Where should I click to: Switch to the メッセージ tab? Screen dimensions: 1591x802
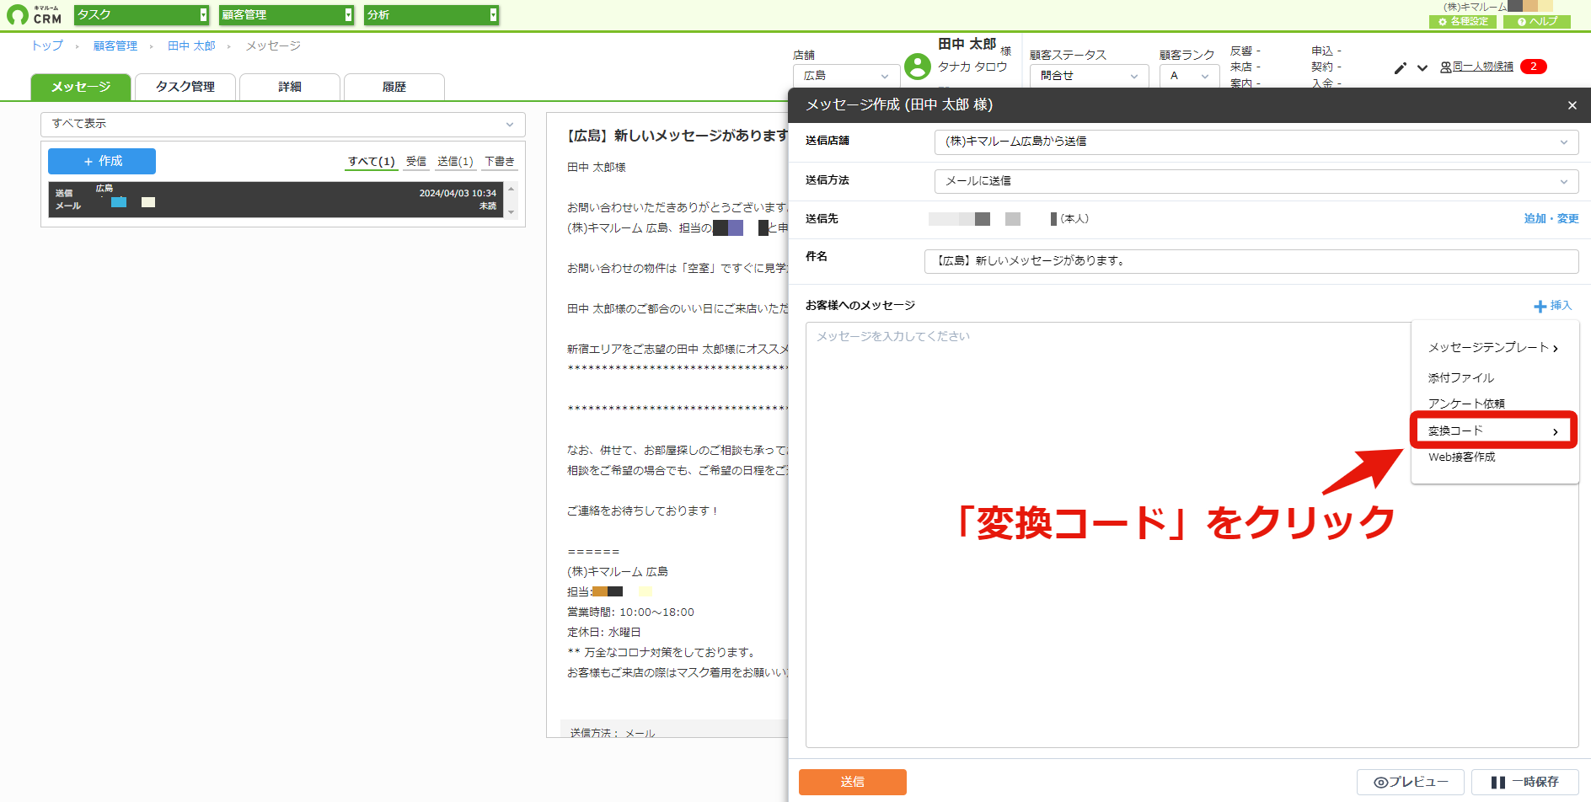81,87
